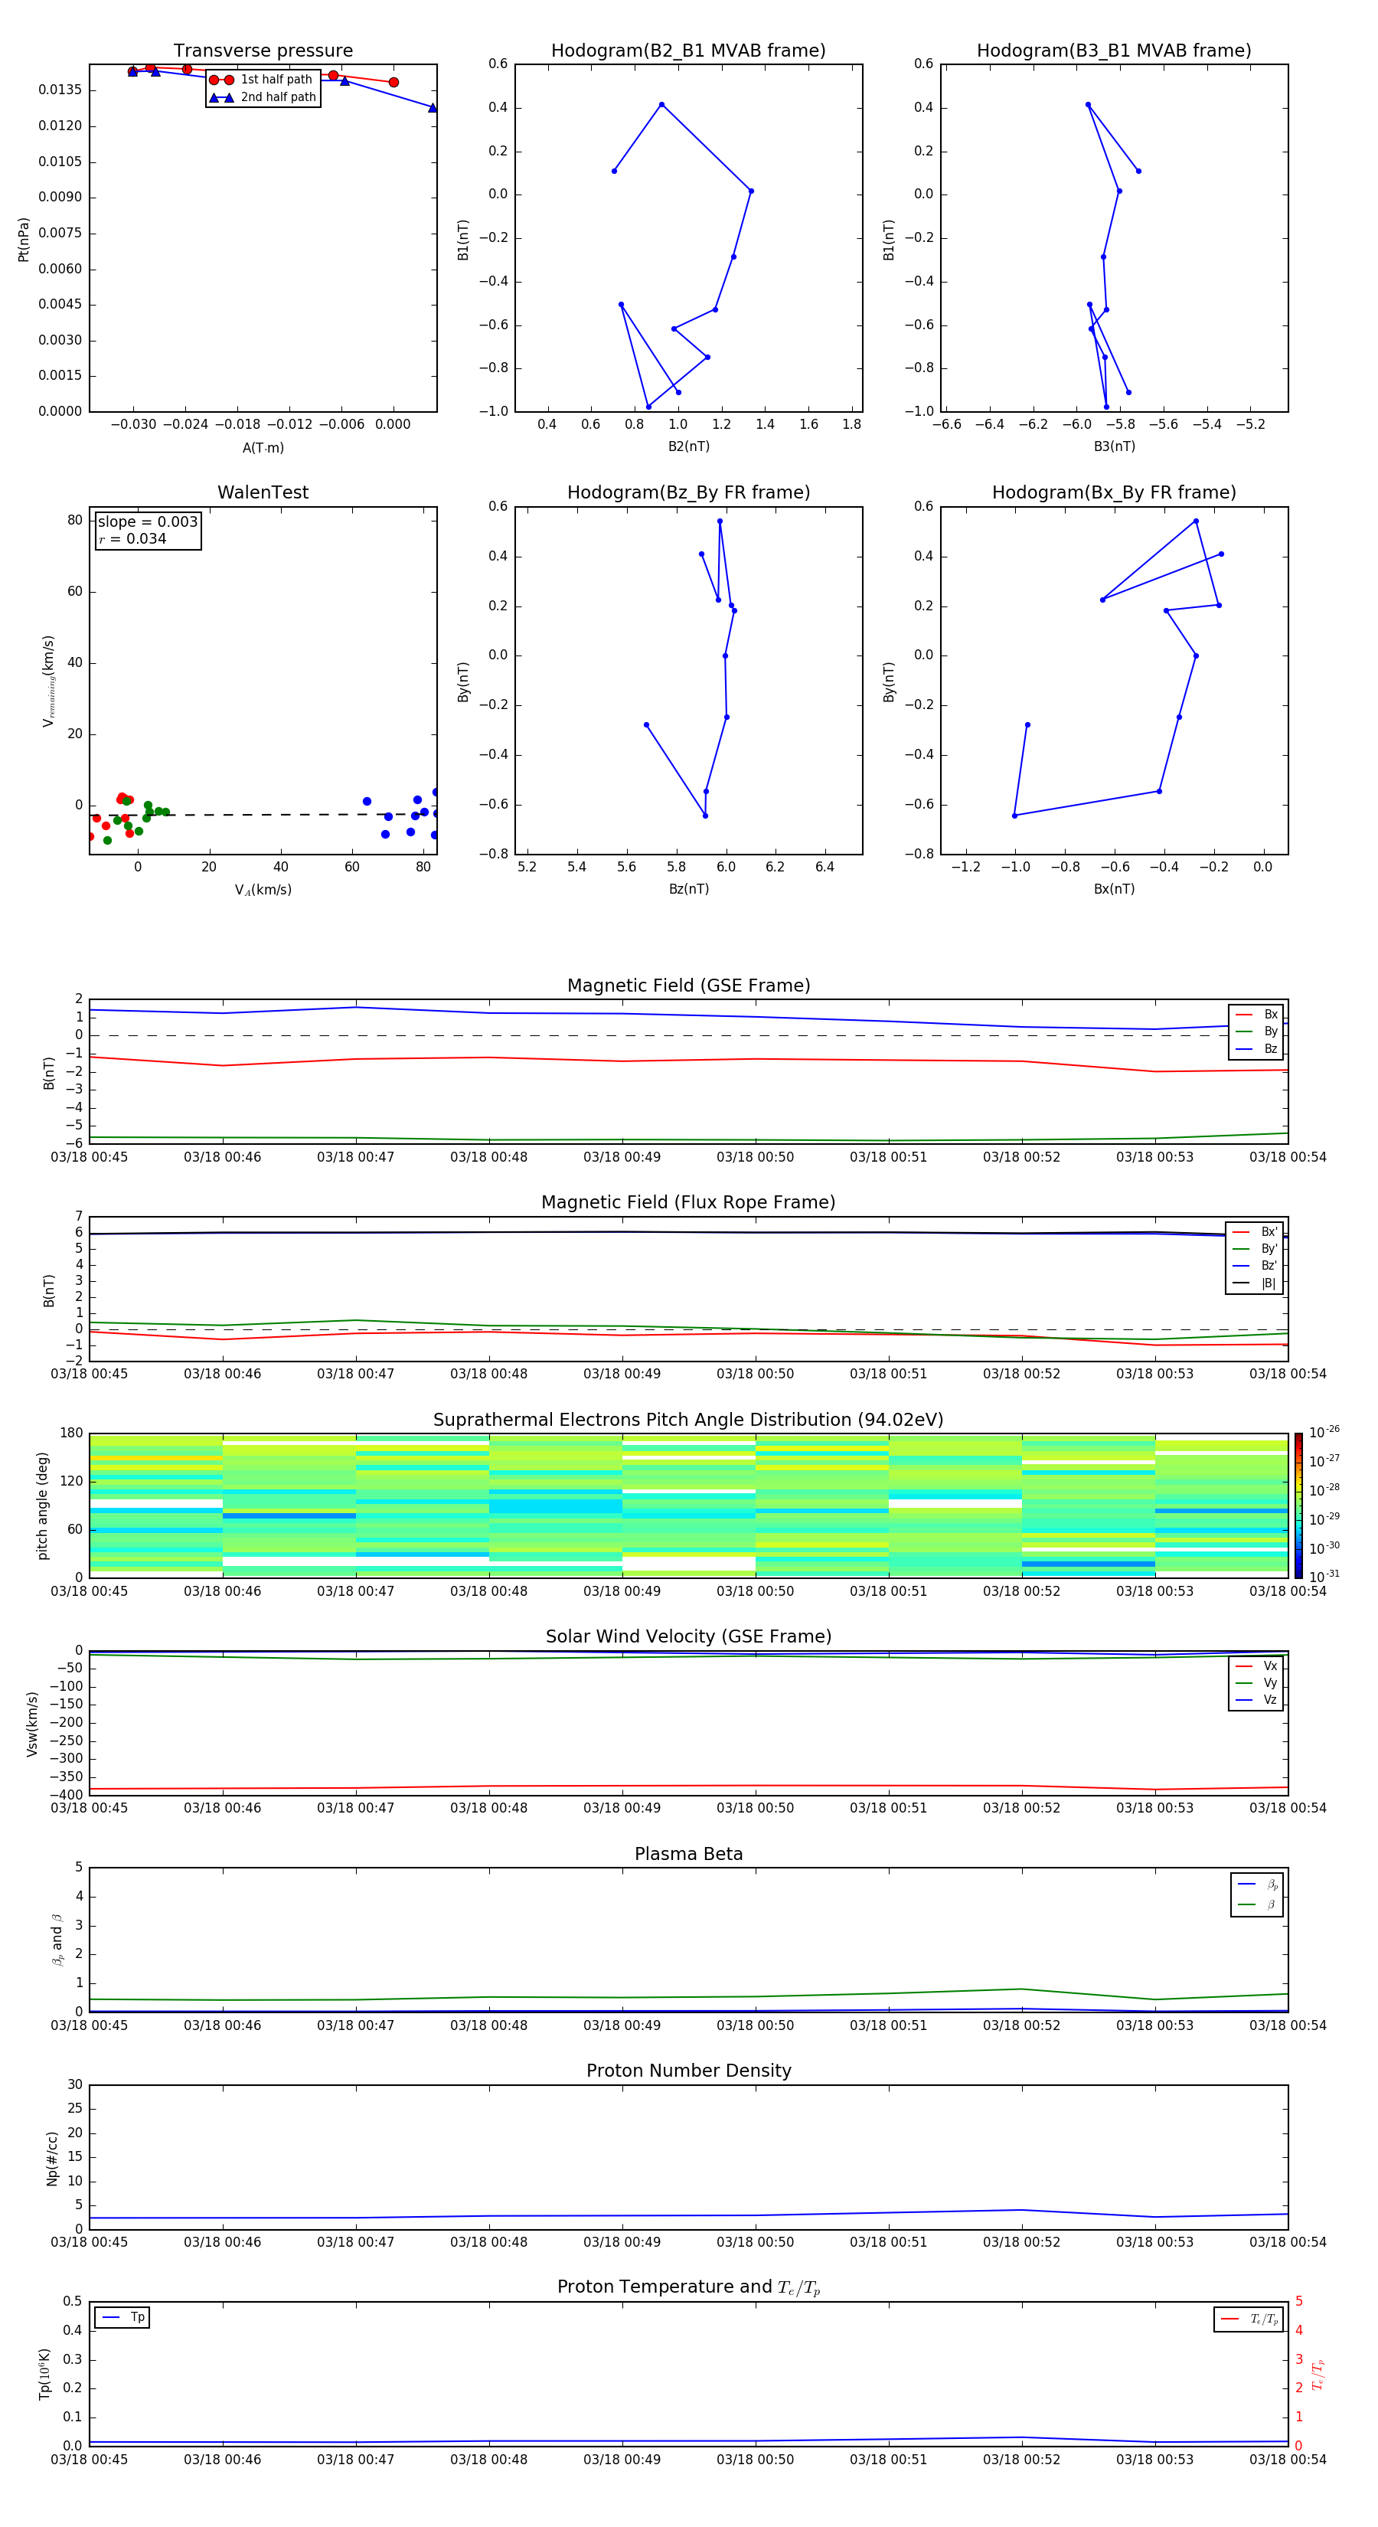Click the pitch angle distribution colorbar
The width and height of the screenshot is (1378, 2527).
1298,1504
